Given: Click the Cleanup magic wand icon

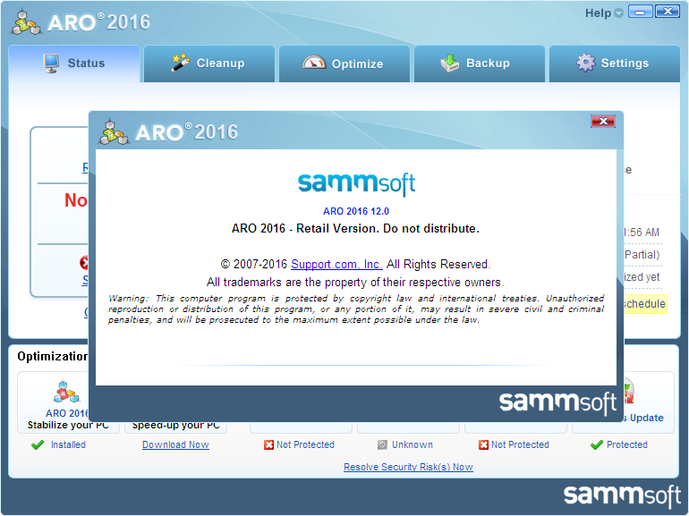Looking at the screenshot, I should click(180, 63).
